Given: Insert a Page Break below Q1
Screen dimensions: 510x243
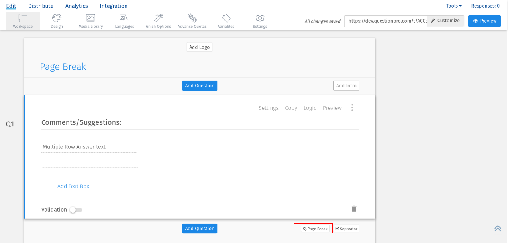Looking at the screenshot, I should coord(313,228).
